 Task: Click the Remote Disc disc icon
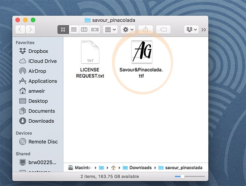click(23, 141)
